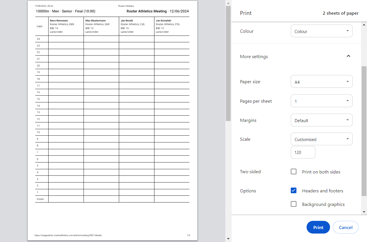Select the custom scale value field showing 120

click(303, 152)
